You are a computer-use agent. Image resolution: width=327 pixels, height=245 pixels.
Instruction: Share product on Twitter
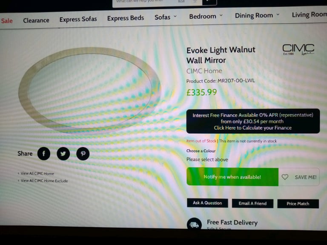63,154
